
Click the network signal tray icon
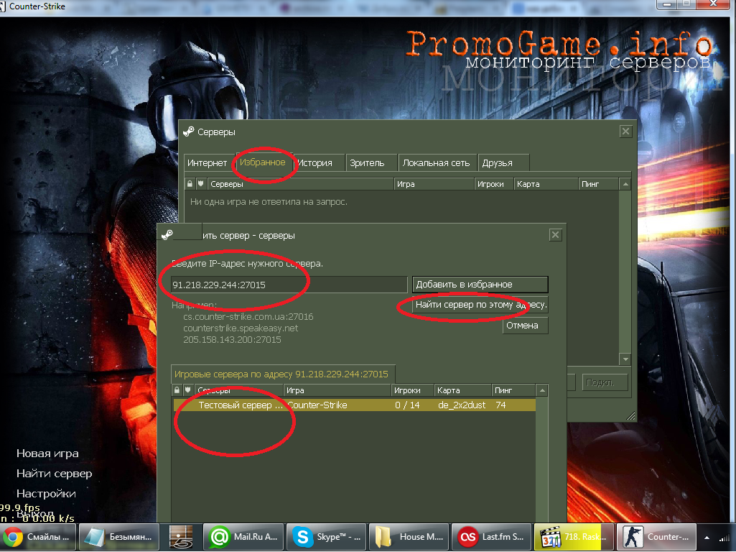pos(726,538)
